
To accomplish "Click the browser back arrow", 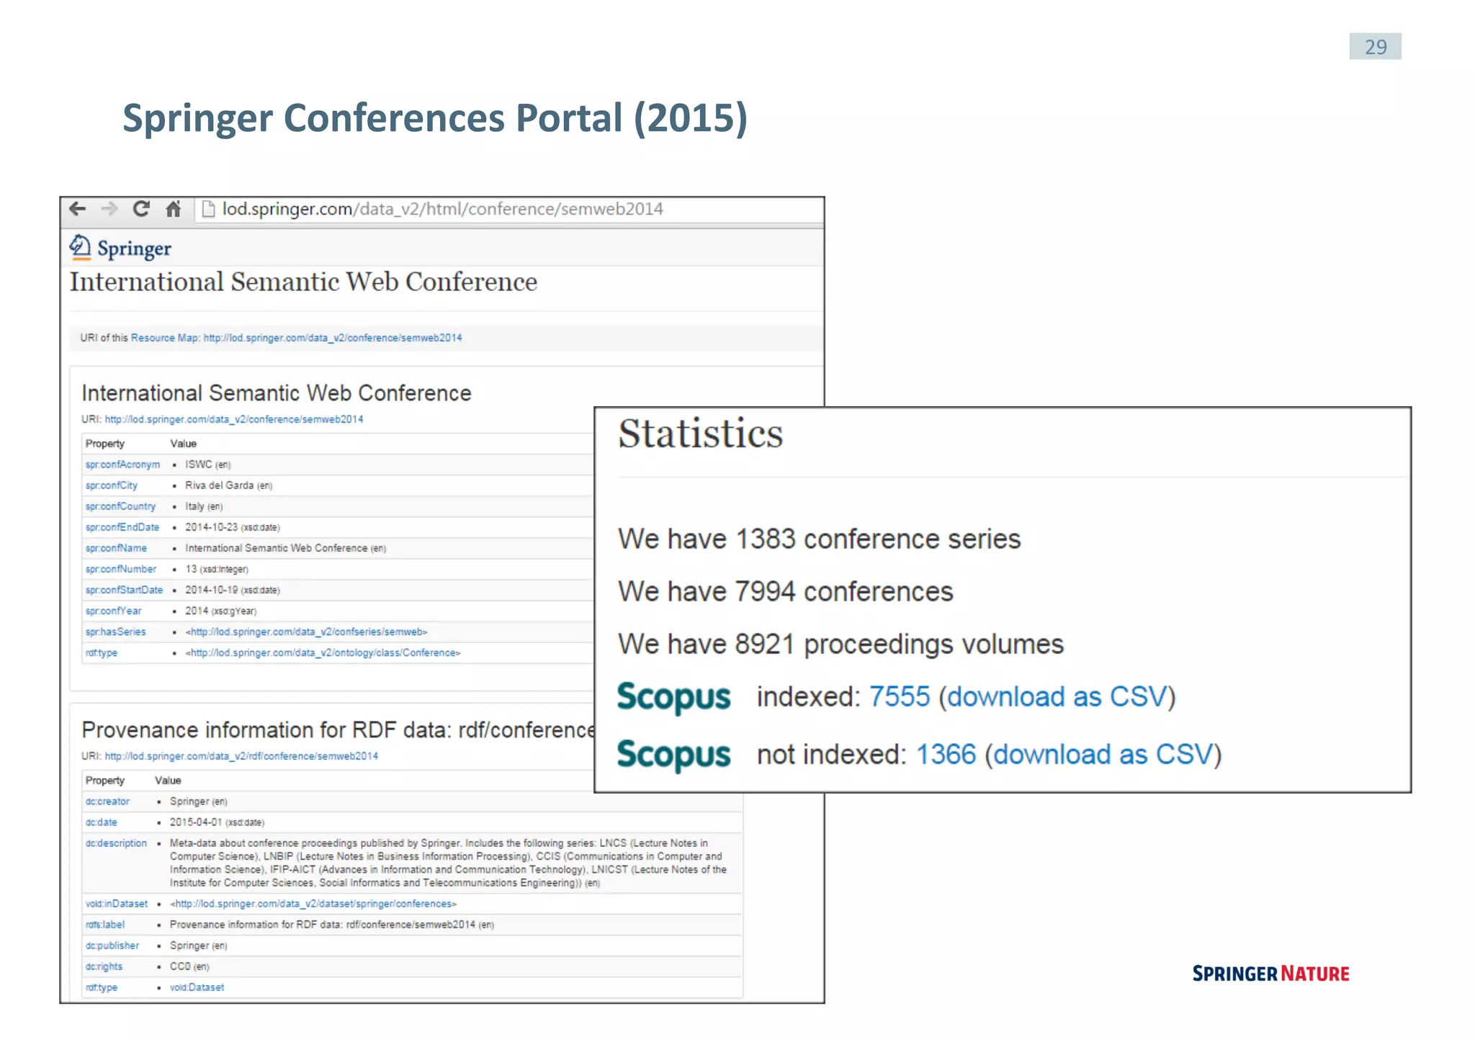I will coord(77,209).
